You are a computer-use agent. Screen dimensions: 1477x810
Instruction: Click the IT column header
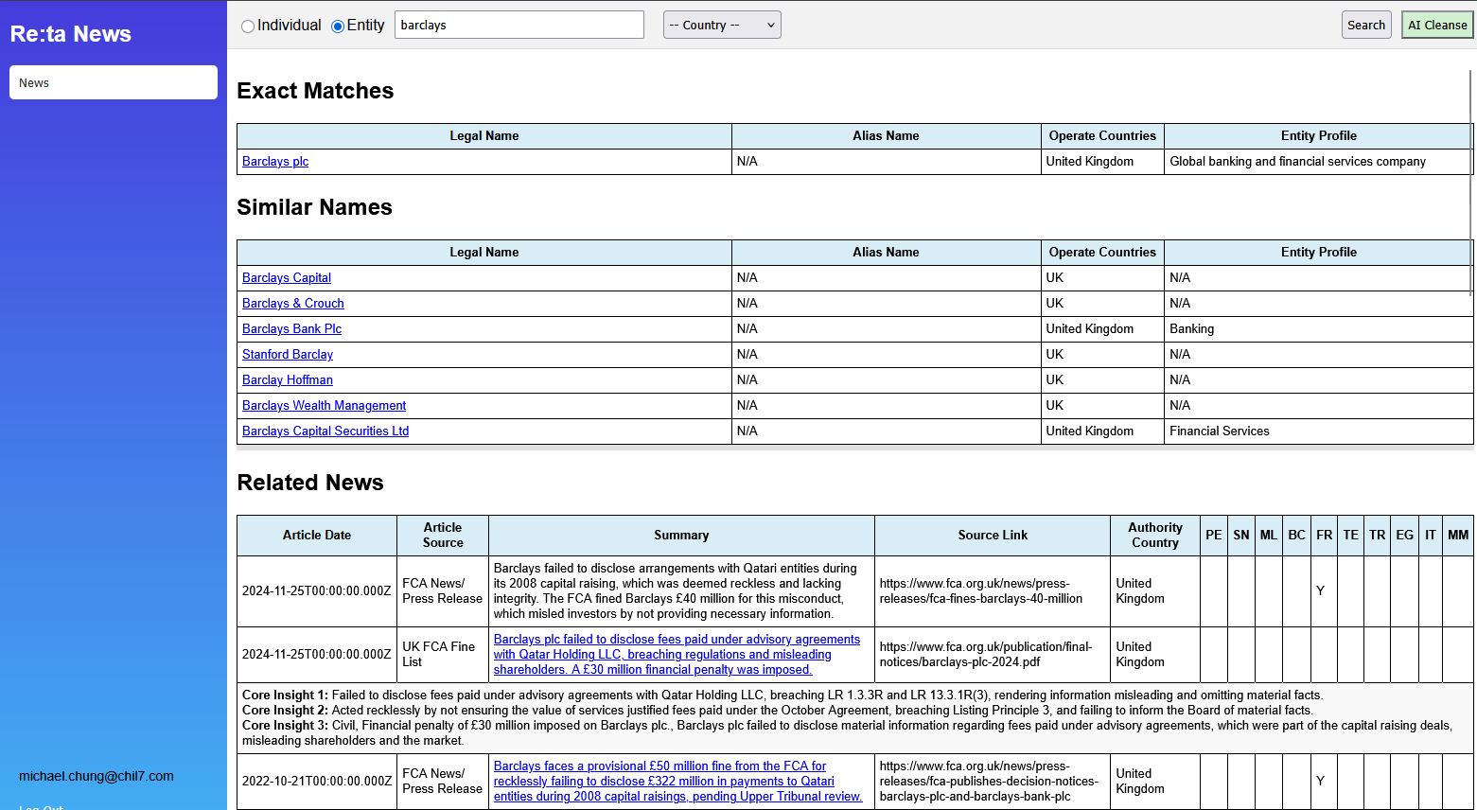[1431, 536]
